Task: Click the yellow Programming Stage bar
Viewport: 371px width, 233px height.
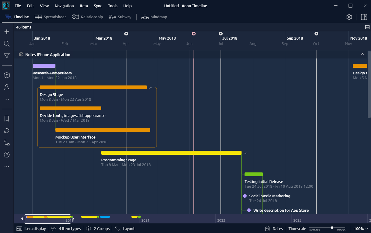Action: (x=171, y=153)
